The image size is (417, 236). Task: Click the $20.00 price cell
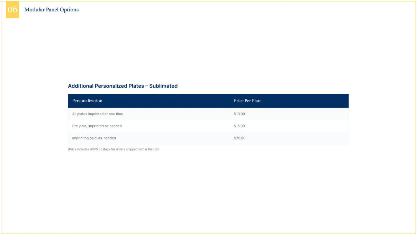(x=239, y=138)
